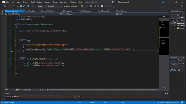The width and height of the screenshot is (186, 104).
Task: Open the Any CPU platform dropdown
Action: 55,6
